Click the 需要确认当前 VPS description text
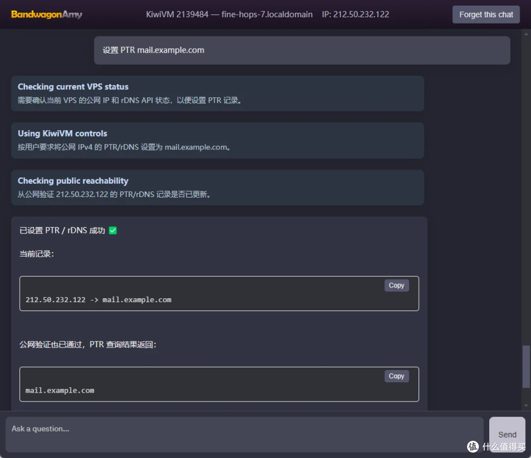531x458 pixels. pos(129,100)
